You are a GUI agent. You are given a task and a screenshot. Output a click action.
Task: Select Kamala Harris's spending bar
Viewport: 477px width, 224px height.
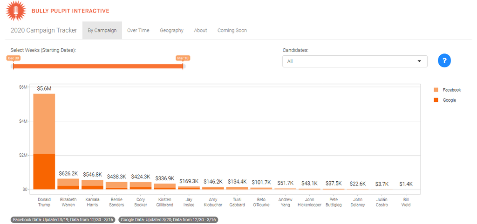pyautogui.click(x=92, y=184)
